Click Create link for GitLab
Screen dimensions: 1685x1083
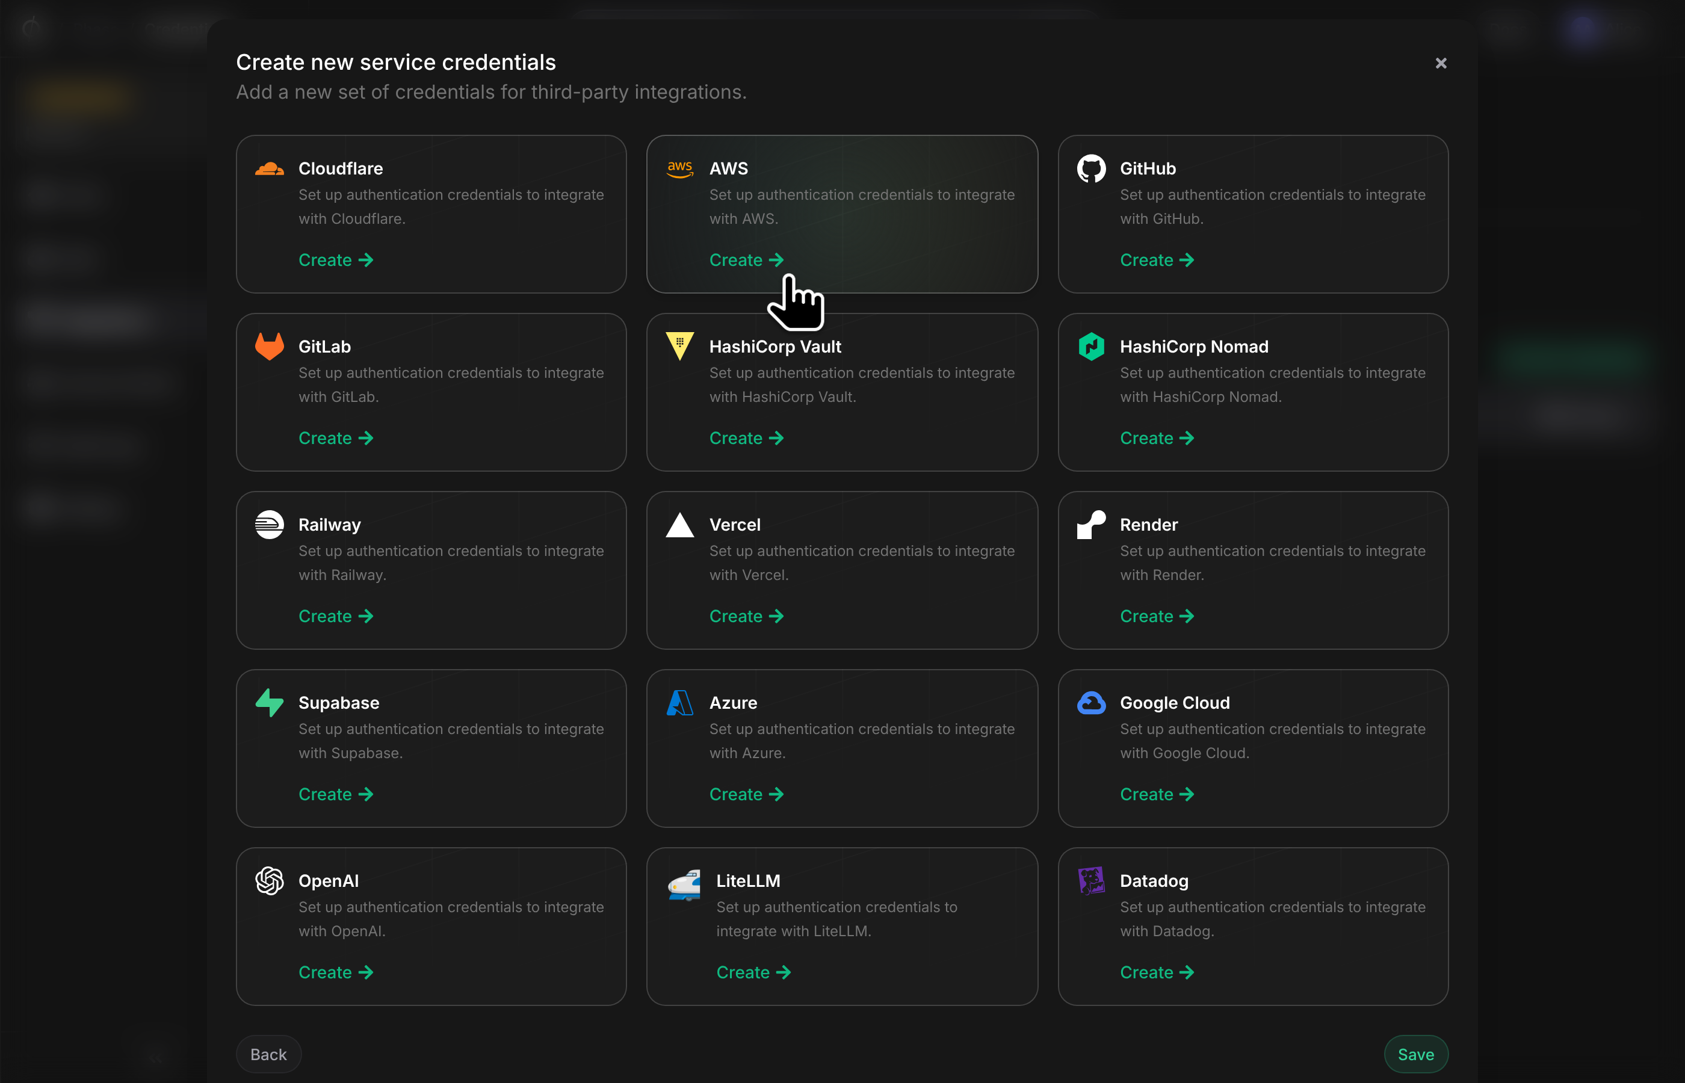click(335, 438)
